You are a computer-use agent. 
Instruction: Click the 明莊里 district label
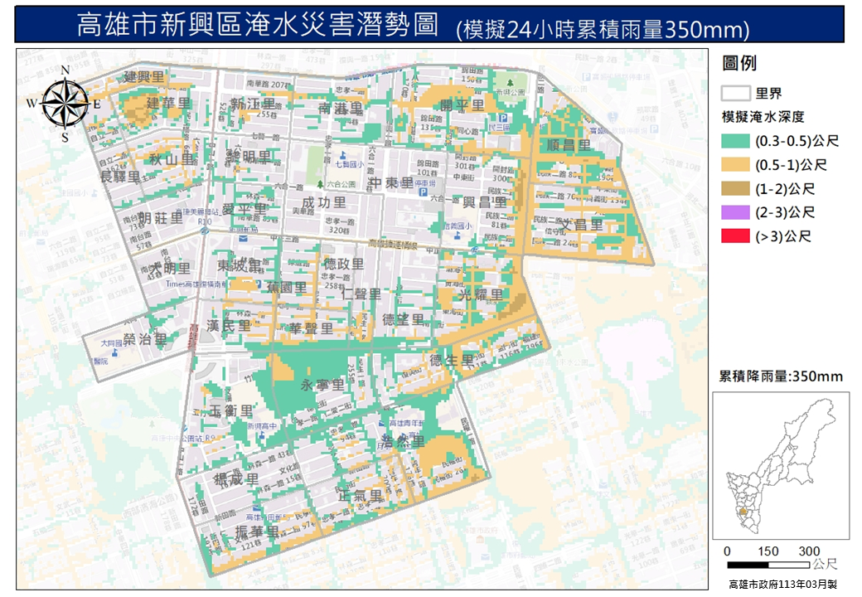coord(161,218)
